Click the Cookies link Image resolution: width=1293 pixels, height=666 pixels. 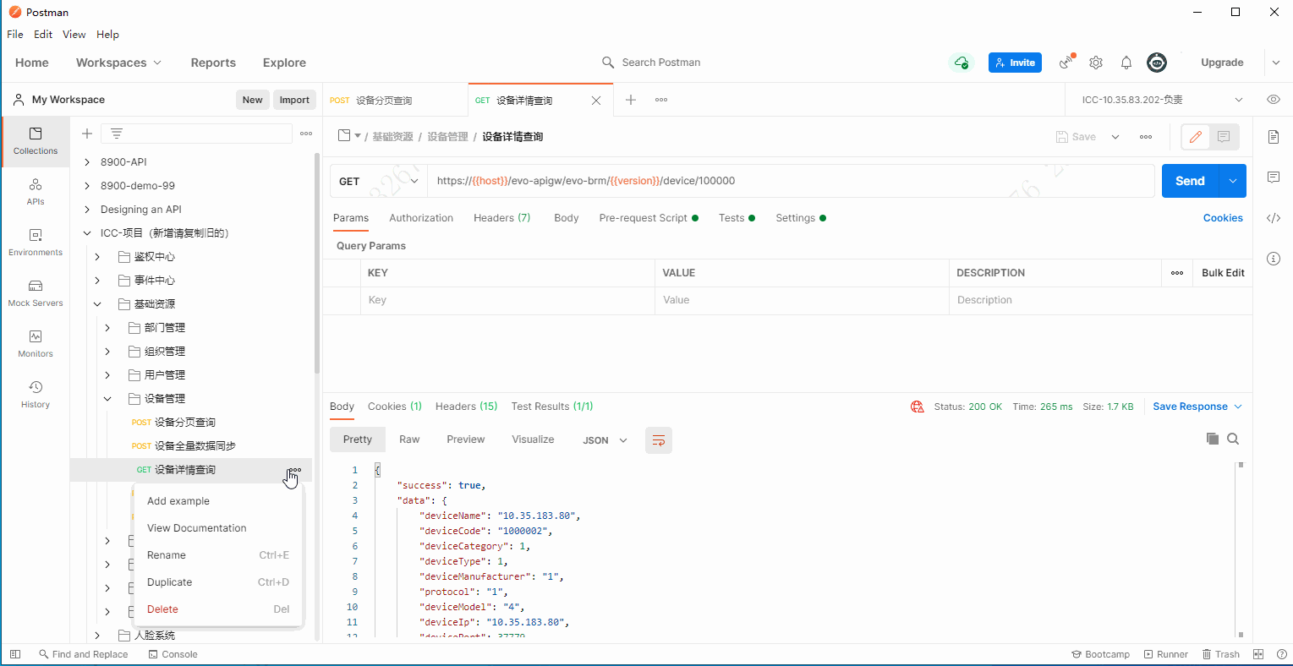[1223, 218]
